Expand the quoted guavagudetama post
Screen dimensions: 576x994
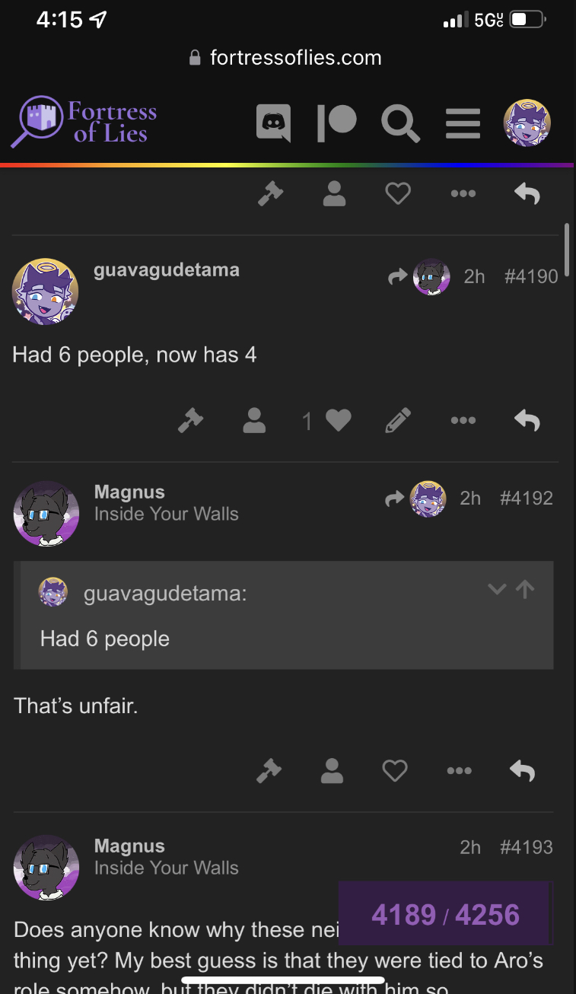[x=497, y=589]
